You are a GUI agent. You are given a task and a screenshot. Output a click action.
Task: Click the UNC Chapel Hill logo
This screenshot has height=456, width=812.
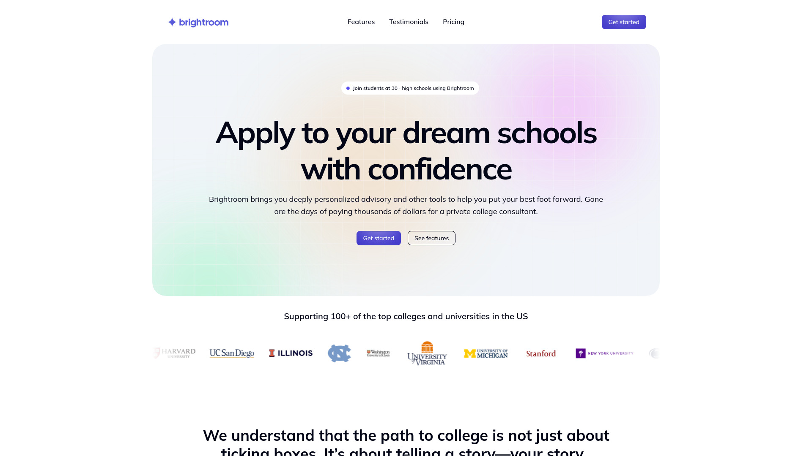point(339,353)
